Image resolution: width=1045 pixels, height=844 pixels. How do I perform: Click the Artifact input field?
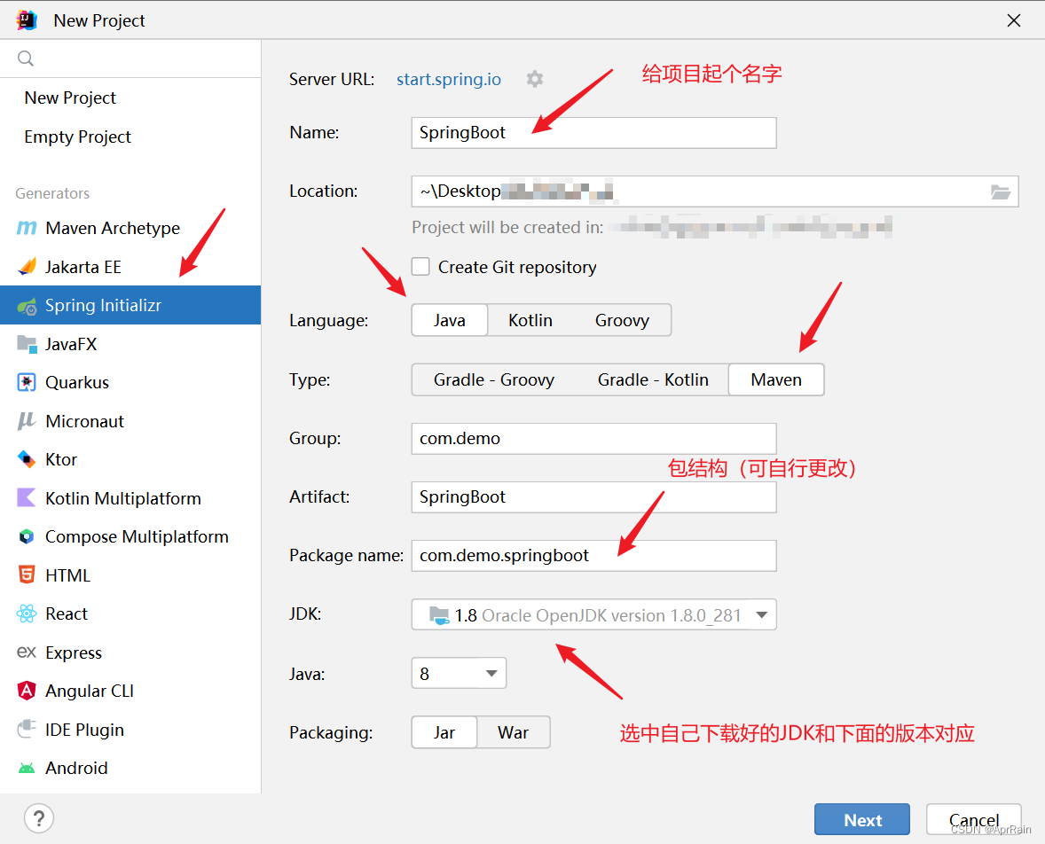click(x=593, y=497)
